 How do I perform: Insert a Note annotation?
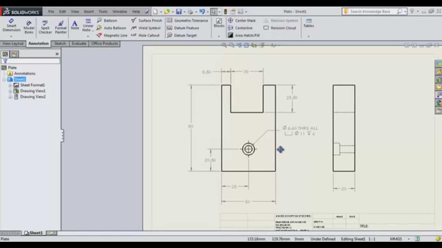[x=75, y=25]
